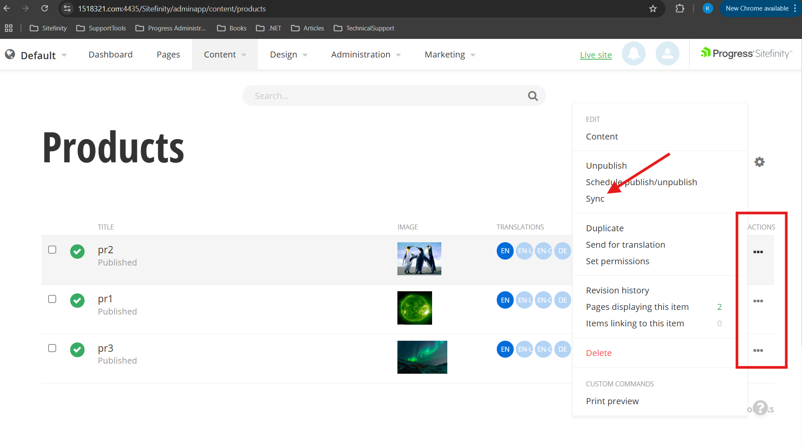Open the pr1 green sun thumbnail
Image resolution: width=802 pixels, height=446 pixels.
415,308
